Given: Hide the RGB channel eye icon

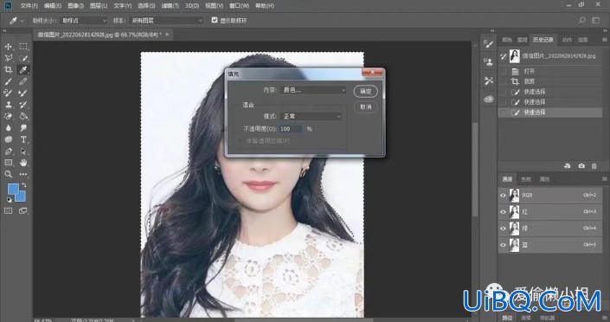Looking at the screenshot, I should tap(503, 196).
